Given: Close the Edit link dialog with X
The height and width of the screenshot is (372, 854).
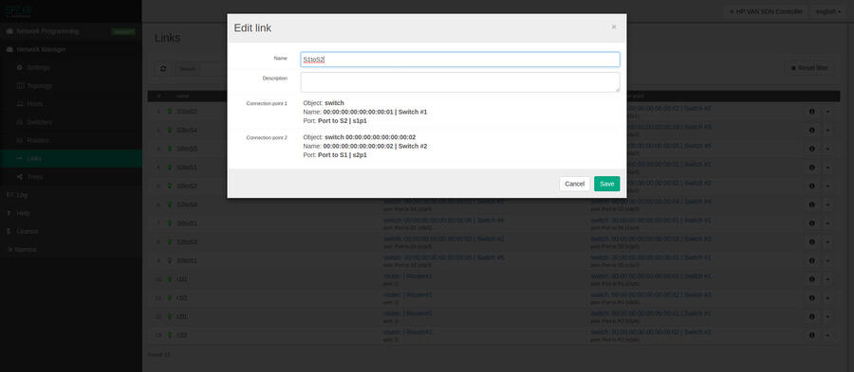Looking at the screenshot, I should coord(614,27).
